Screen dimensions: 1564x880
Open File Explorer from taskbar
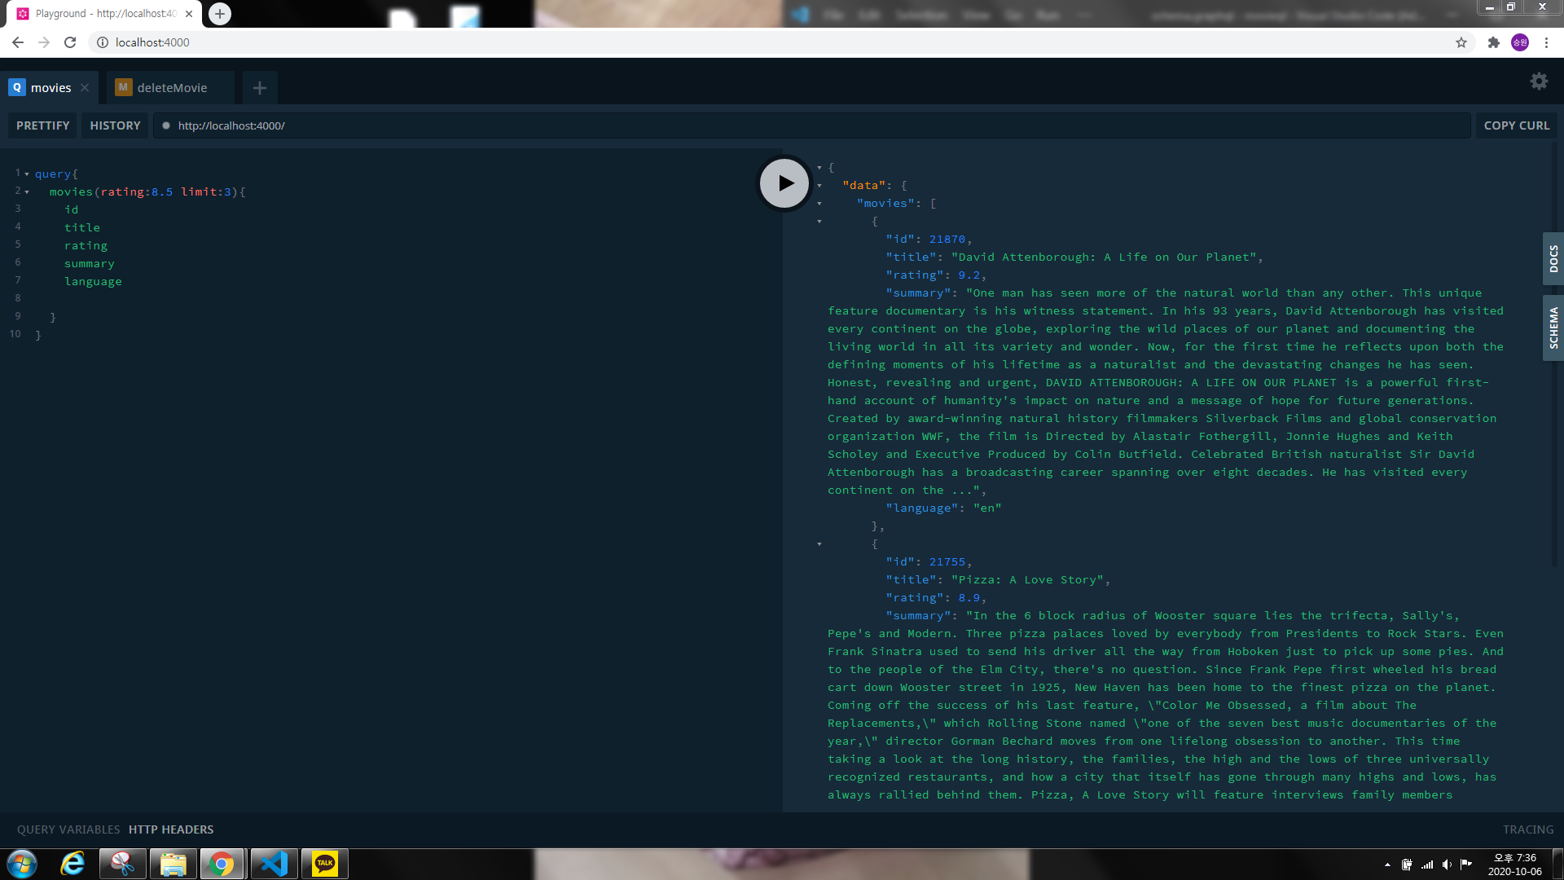coord(173,864)
